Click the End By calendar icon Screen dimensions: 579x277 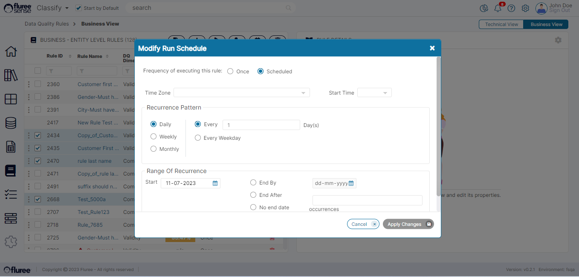[x=351, y=183]
